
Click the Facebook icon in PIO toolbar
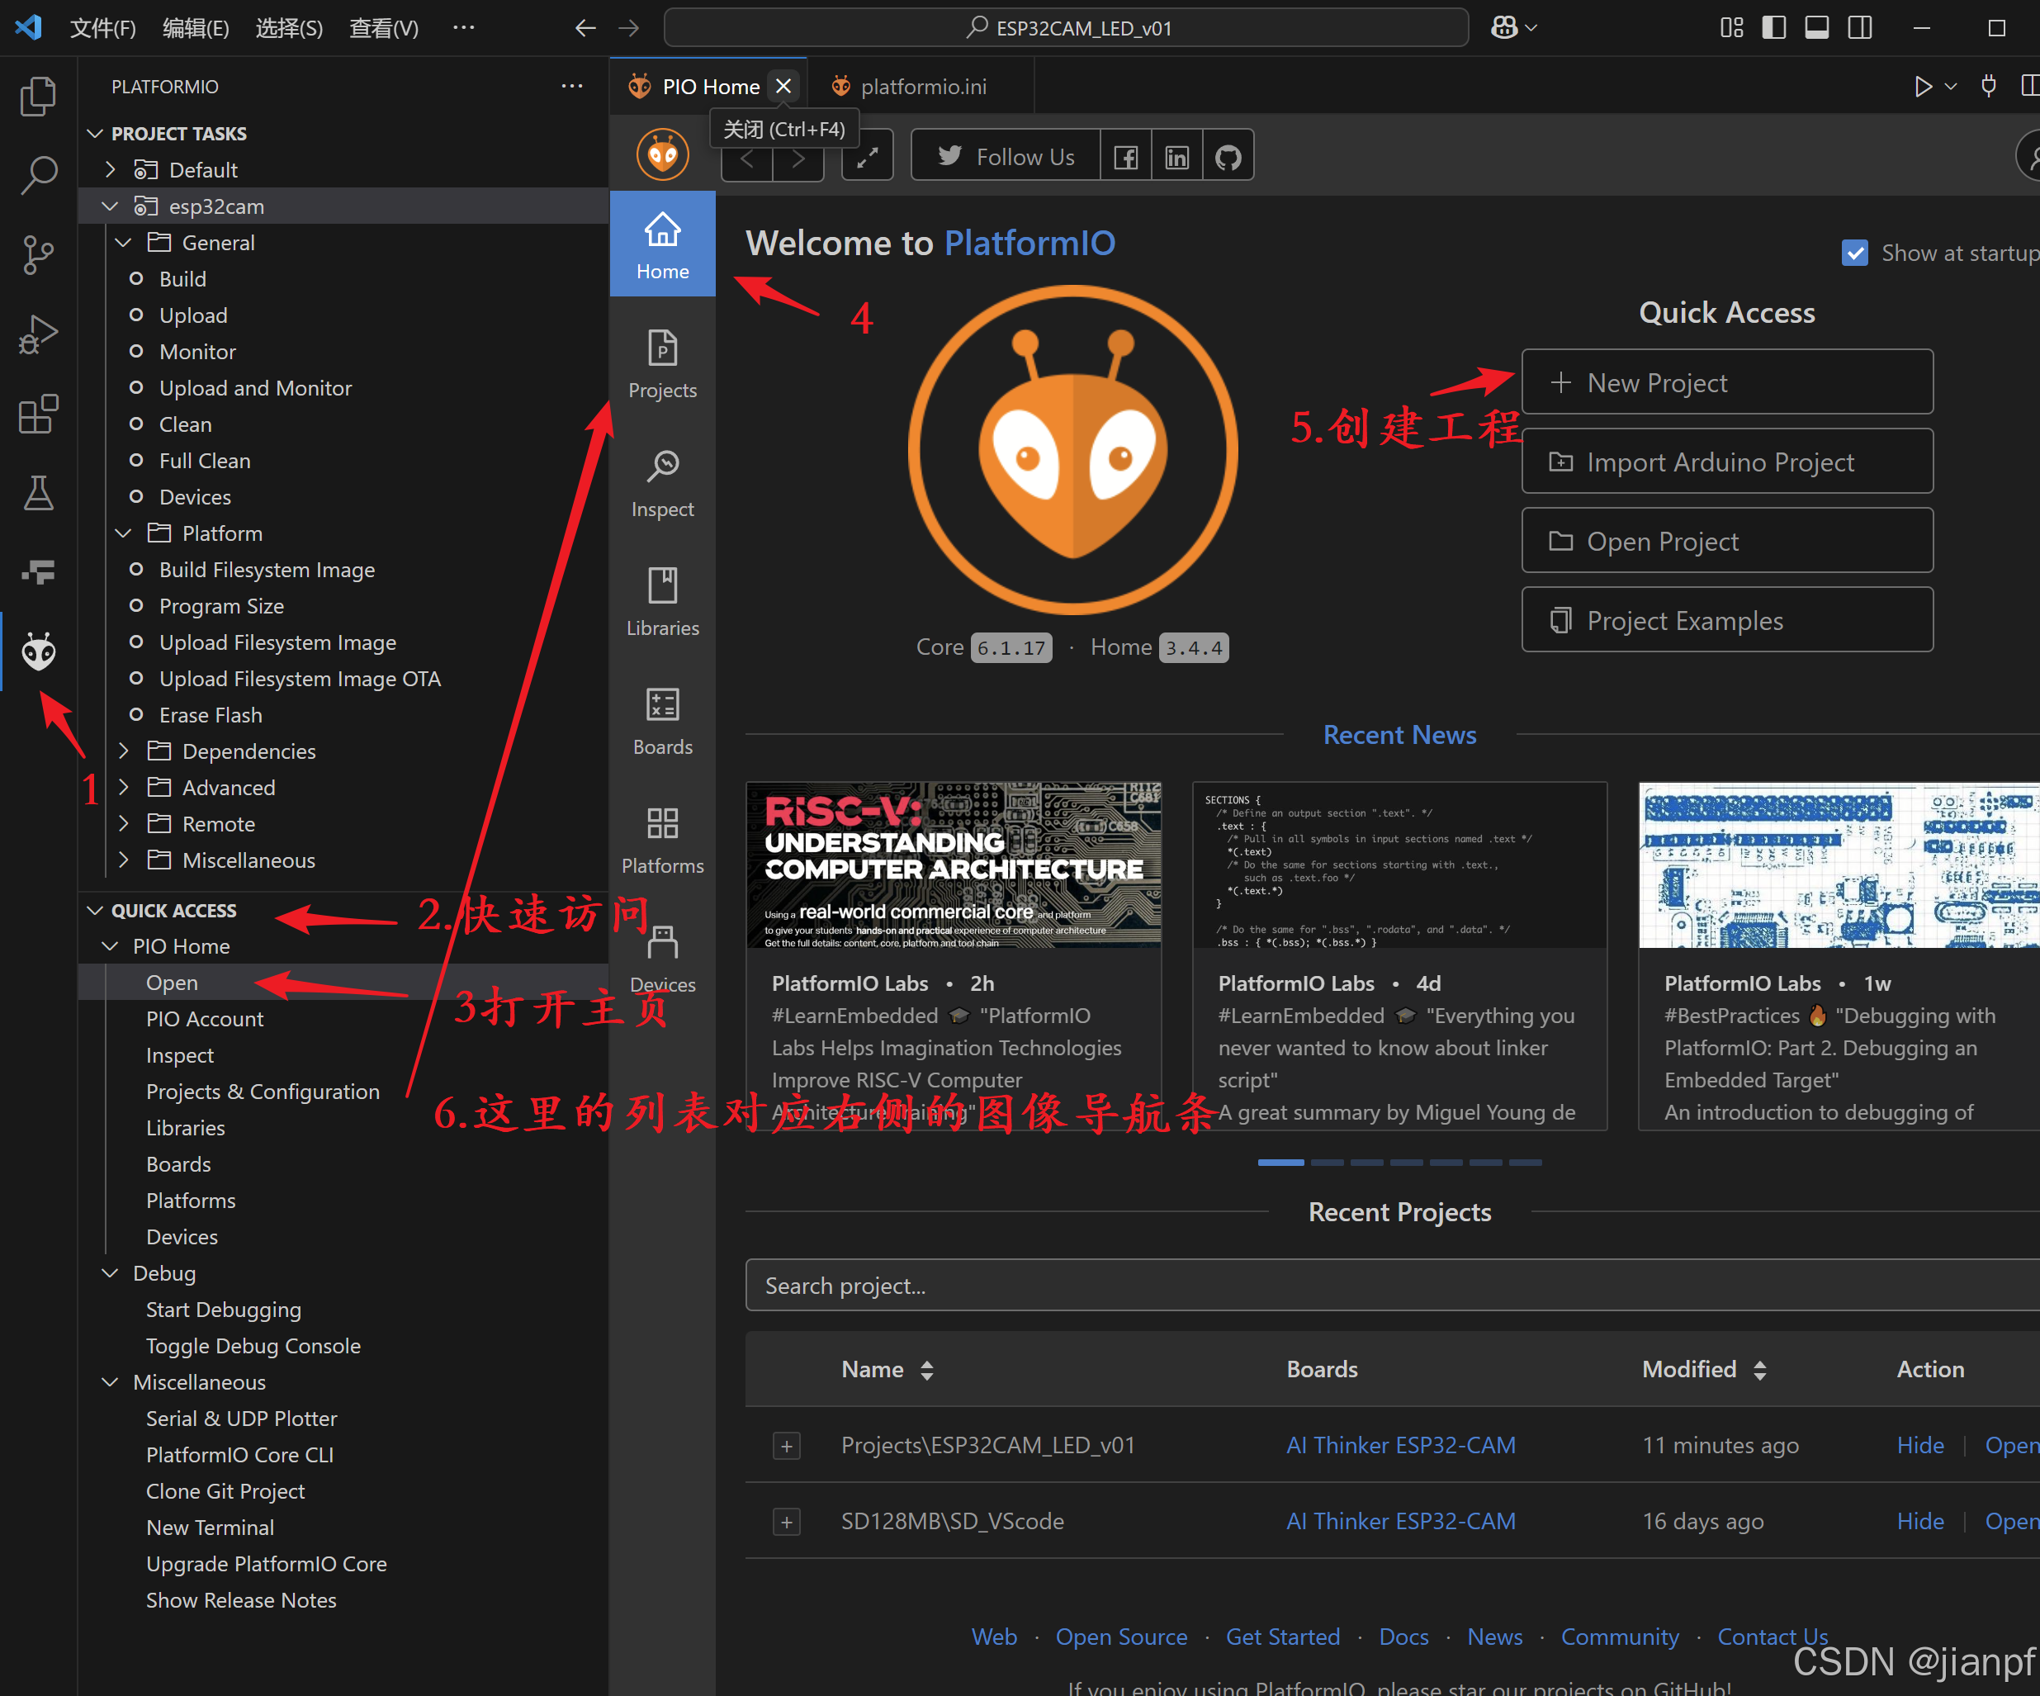point(1125,156)
